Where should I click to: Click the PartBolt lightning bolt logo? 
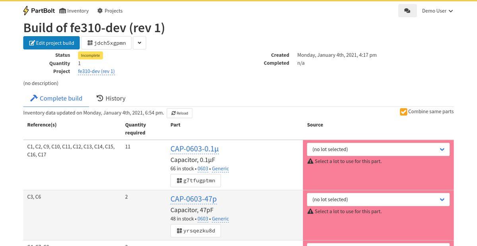tap(26, 11)
